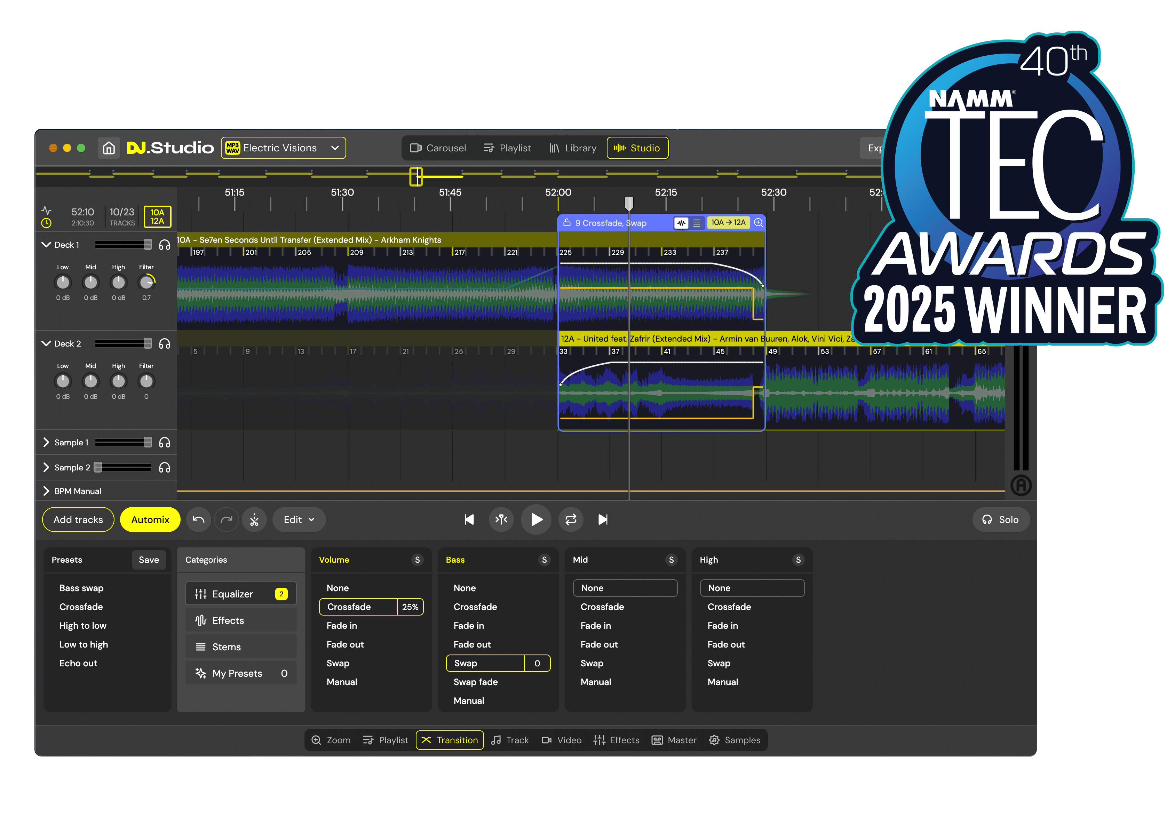Viewport: 1167px width, 817px height.
Task: Open the Track tab in bottom bar
Action: (510, 741)
